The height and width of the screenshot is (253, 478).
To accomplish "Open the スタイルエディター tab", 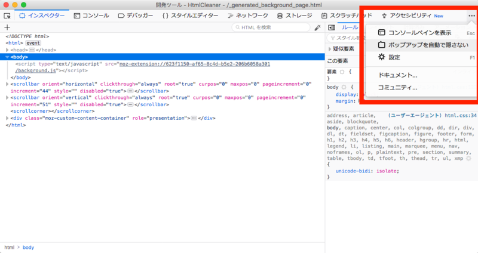I will (190, 16).
